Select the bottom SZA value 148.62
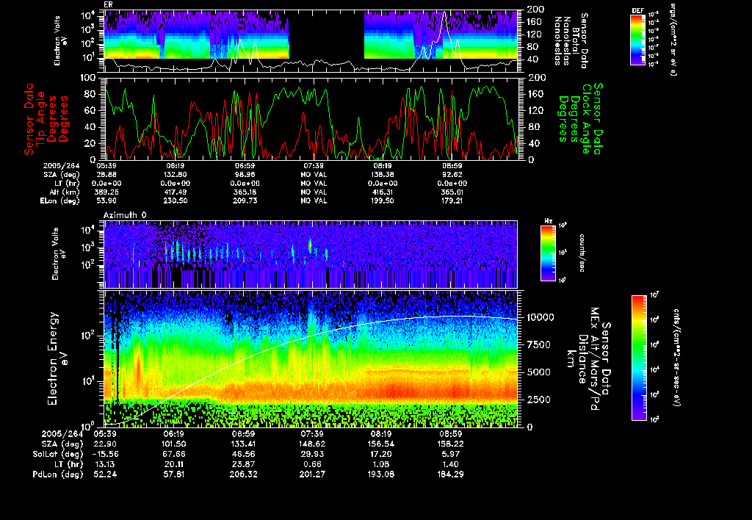Image resolution: width=752 pixels, height=520 pixels. point(311,444)
